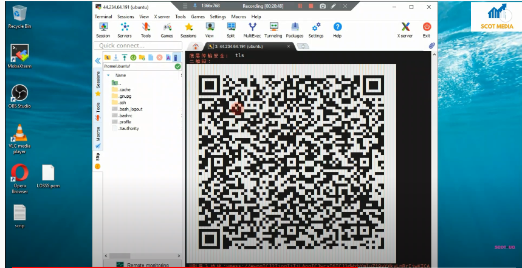Select the .Xauthority file
Image resolution: width=522 pixels, height=268 pixels.
[126, 128]
